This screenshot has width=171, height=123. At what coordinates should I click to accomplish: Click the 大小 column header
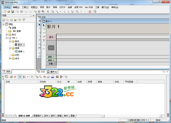(x=59, y=82)
